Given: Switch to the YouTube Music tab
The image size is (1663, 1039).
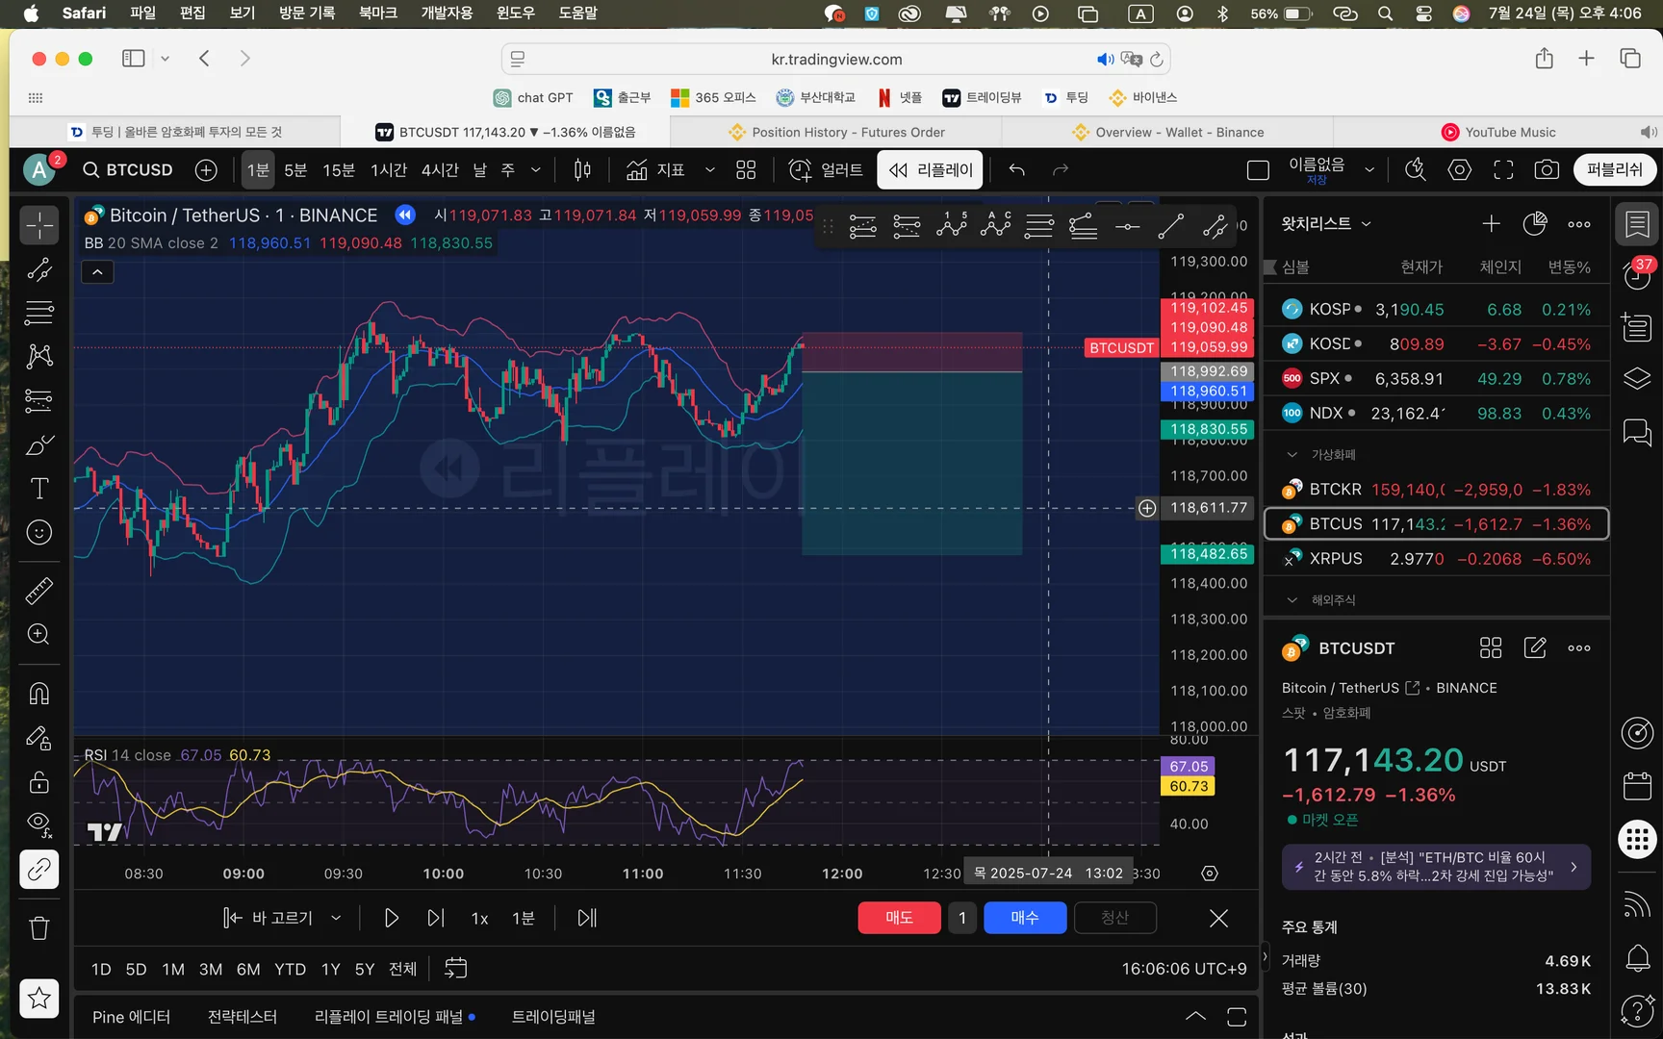Looking at the screenshot, I should point(1497,132).
